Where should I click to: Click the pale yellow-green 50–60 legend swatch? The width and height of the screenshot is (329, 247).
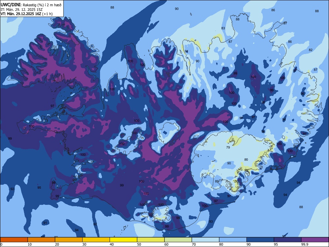pos(151,240)
